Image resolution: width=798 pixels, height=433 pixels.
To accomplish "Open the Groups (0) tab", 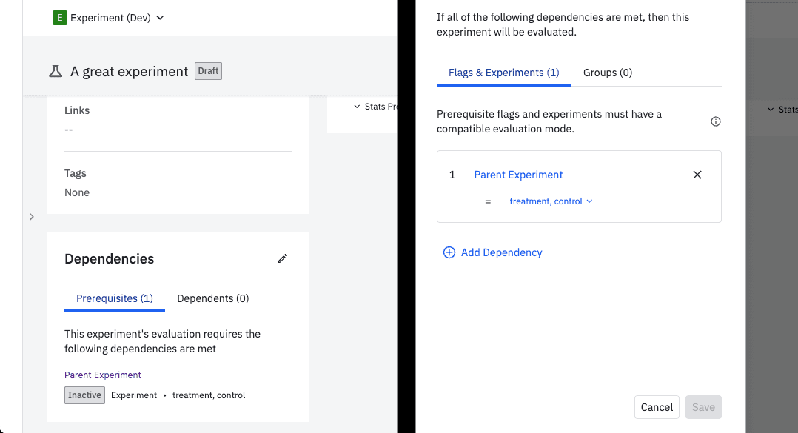I will (607, 73).
